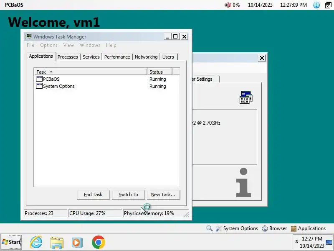
Task: Click the magnifier search icon in bottom bar
Action: pyautogui.click(x=210, y=228)
